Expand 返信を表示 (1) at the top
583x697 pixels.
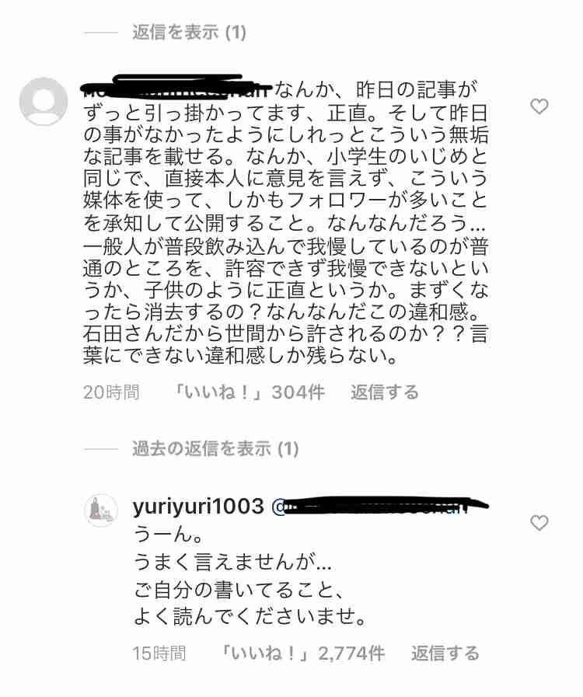189,33
